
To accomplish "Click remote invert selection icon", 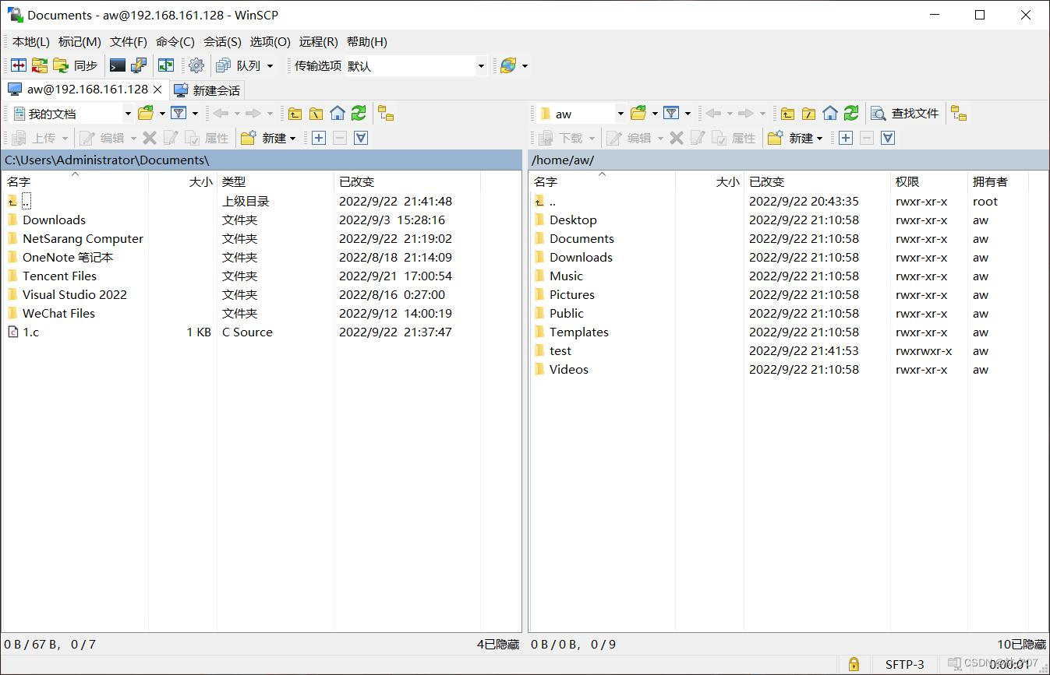I will [x=888, y=138].
